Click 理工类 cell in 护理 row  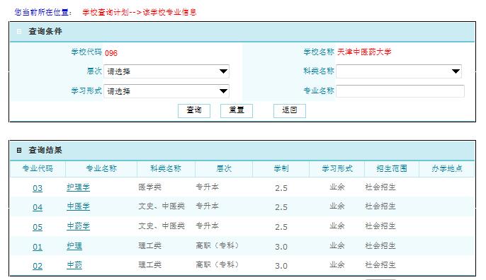(x=149, y=246)
